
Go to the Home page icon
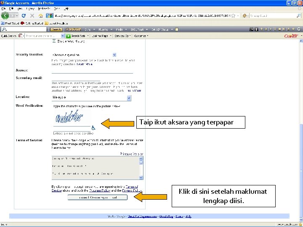coord(40,16)
